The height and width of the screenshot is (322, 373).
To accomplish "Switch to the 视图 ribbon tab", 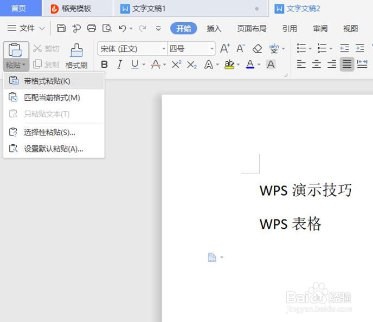I will pyautogui.click(x=350, y=29).
